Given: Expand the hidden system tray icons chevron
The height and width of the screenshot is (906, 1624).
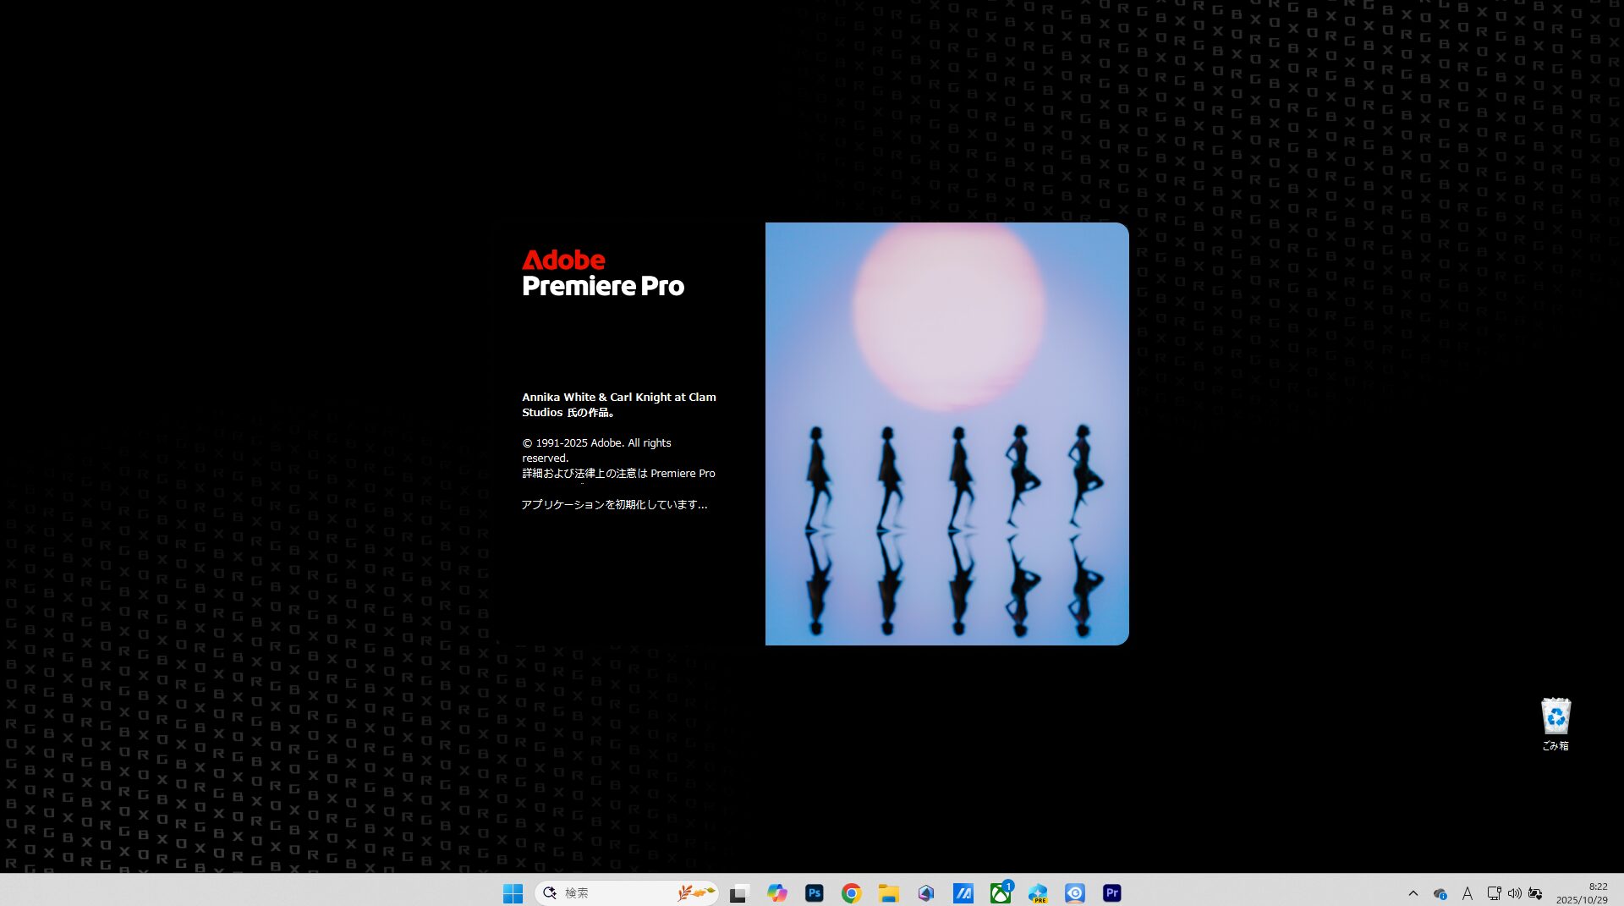Looking at the screenshot, I should [x=1413, y=893].
